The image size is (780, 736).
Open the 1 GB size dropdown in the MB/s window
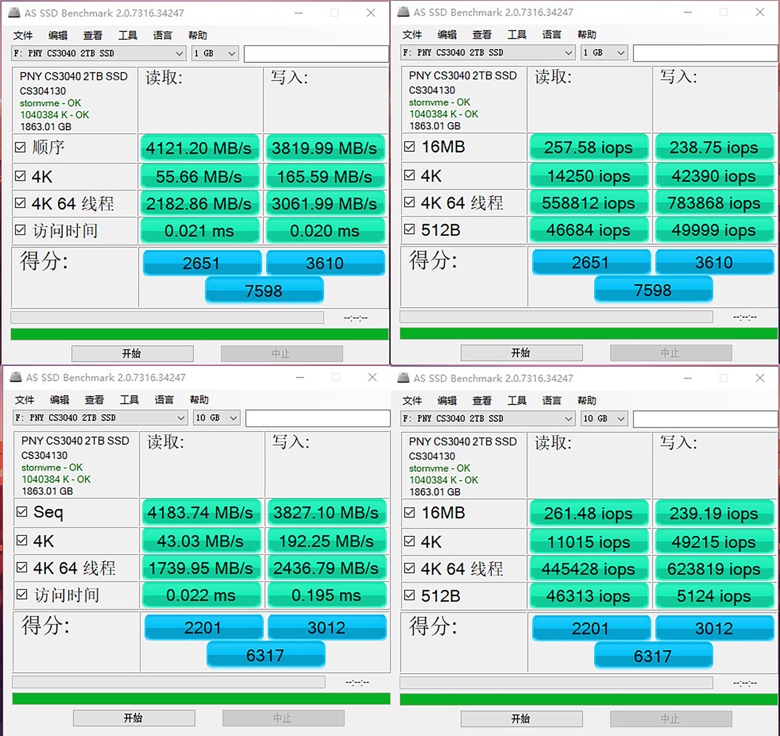[x=215, y=53]
